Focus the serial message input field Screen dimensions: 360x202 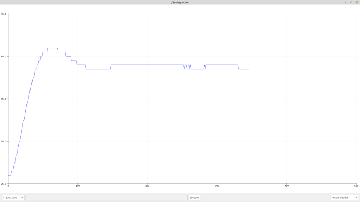tap(107, 197)
